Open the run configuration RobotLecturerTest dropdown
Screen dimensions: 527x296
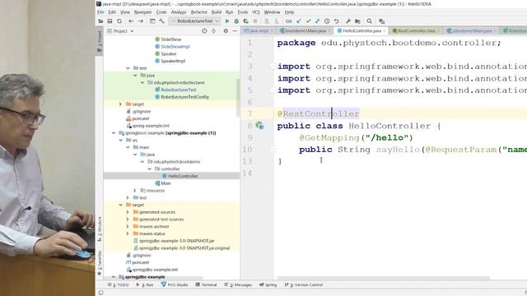click(194, 21)
